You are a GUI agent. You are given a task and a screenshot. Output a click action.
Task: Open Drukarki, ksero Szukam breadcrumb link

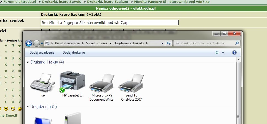pos(108,2)
